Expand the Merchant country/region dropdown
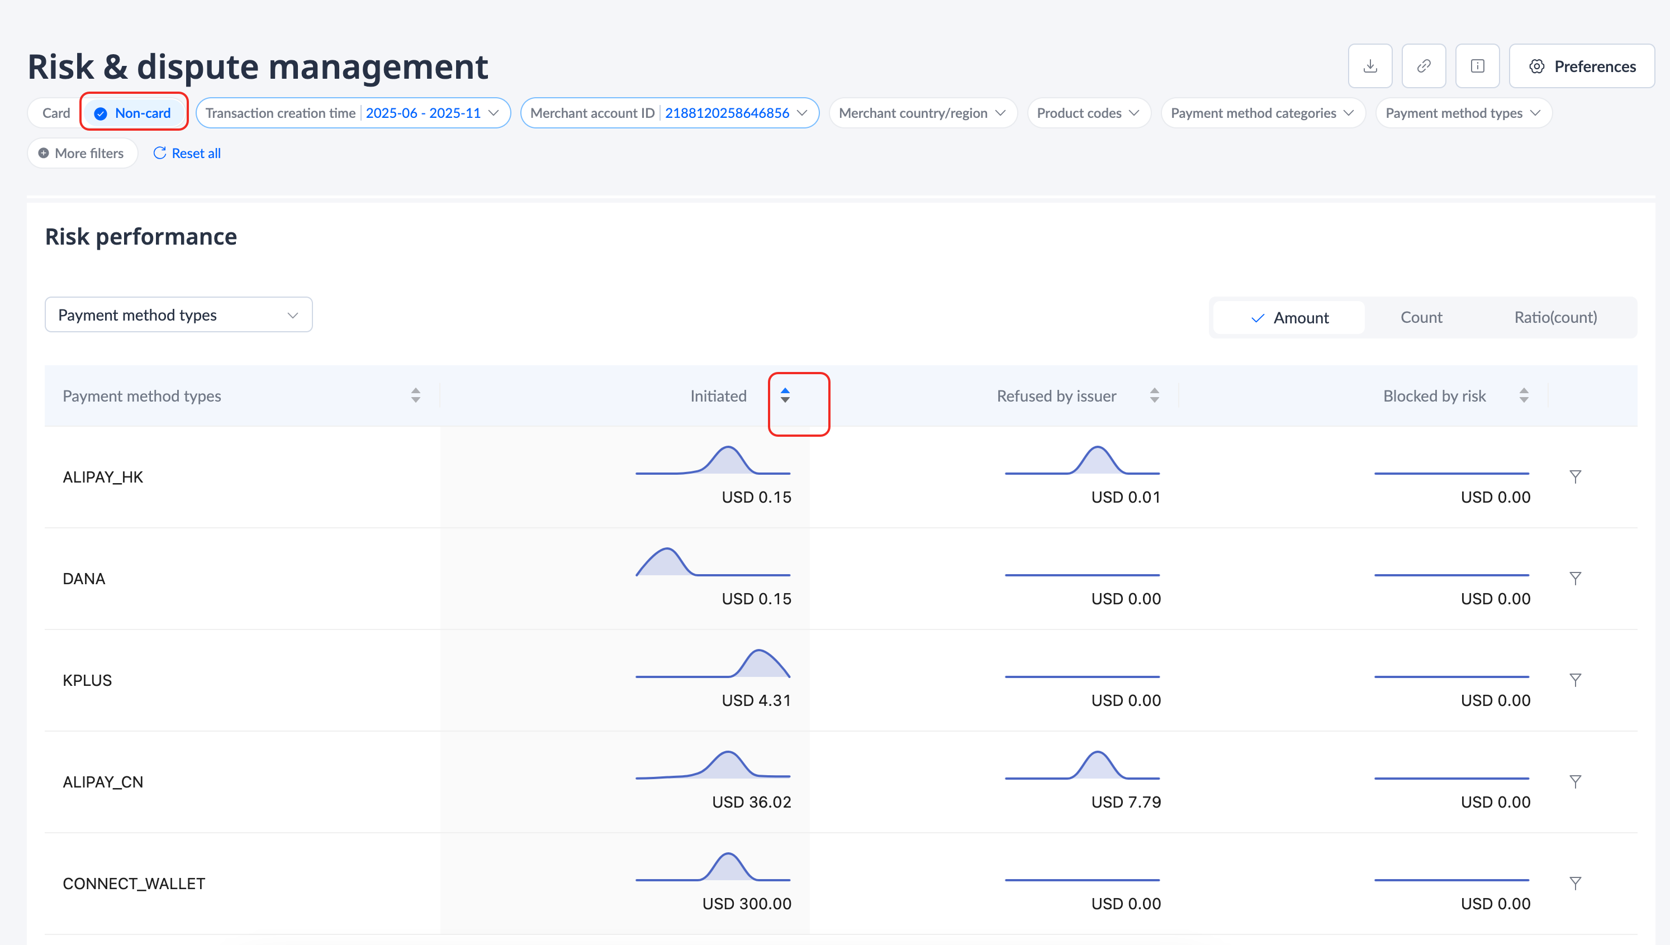Image resolution: width=1670 pixels, height=945 pixels. tap(922, 113)
